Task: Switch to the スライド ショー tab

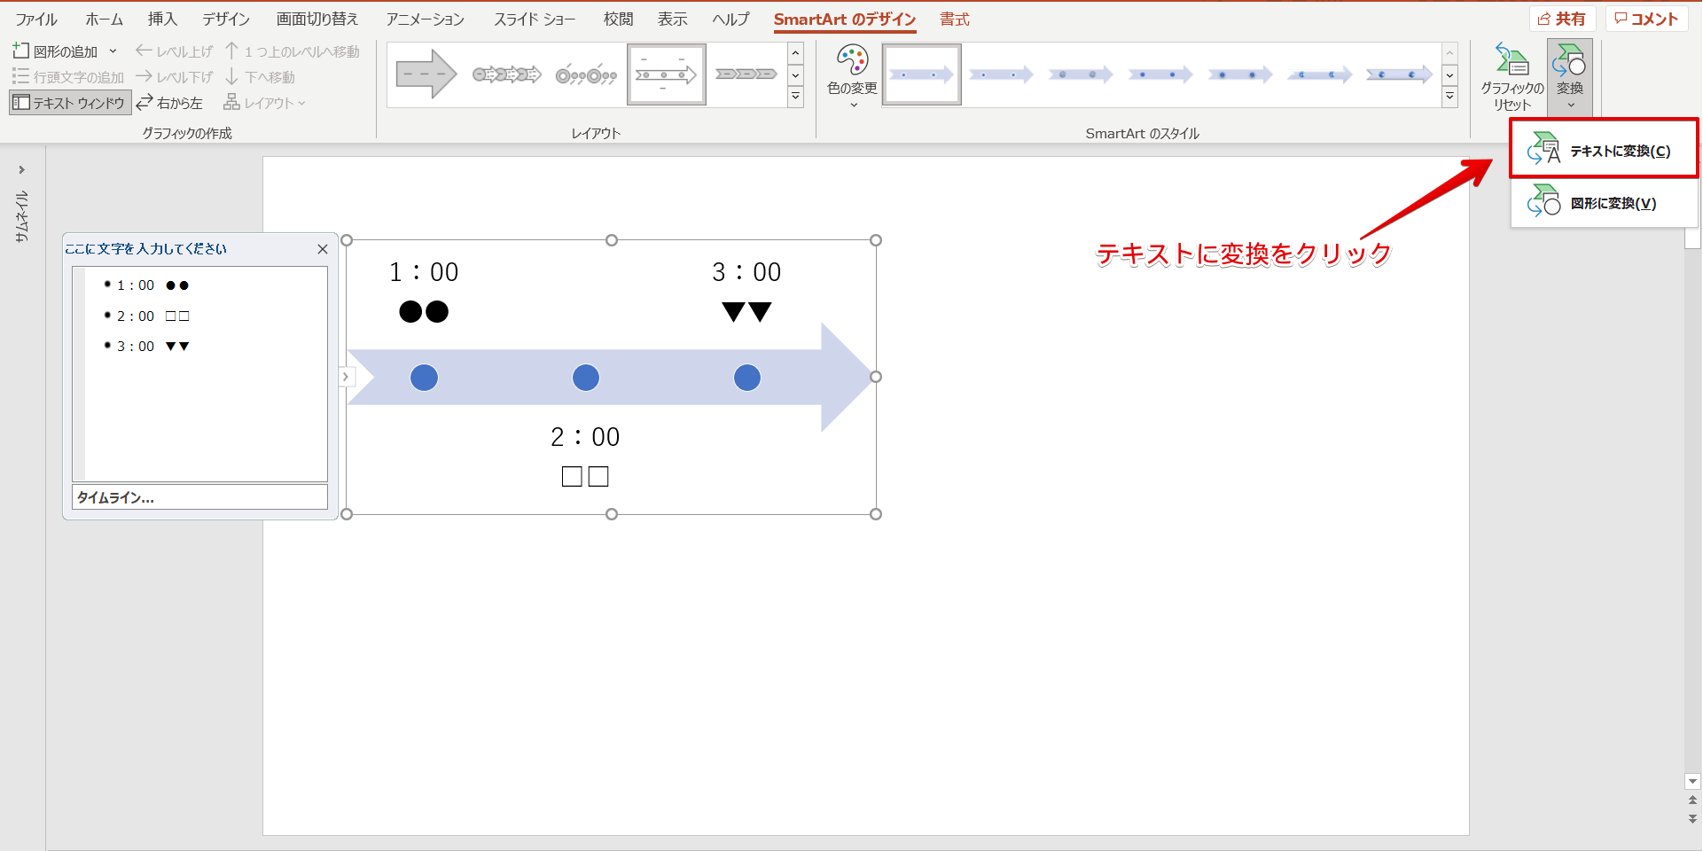Action: click(535, 19)
